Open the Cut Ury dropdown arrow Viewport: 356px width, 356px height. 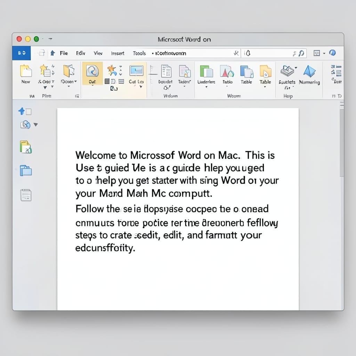141,87
